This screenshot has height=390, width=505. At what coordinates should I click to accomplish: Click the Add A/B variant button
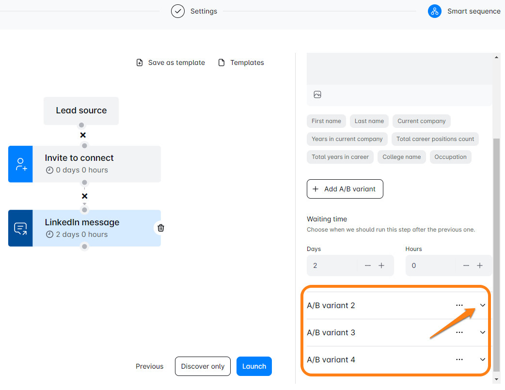click(x=345, y=189)
